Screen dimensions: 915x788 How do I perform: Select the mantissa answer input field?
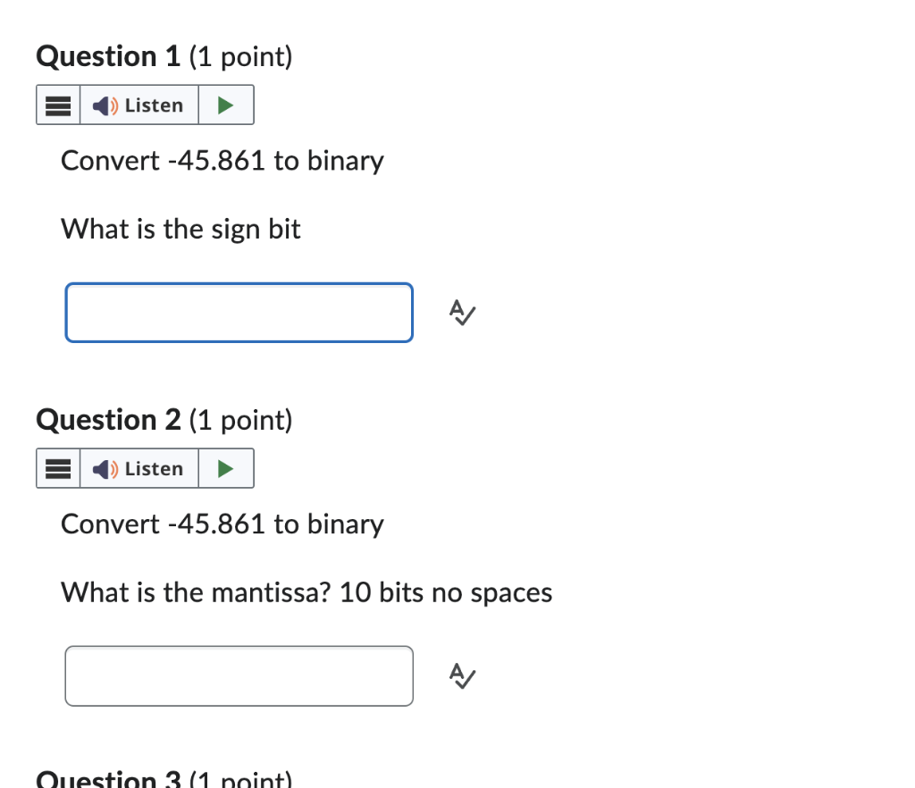(x=239, y=676)
